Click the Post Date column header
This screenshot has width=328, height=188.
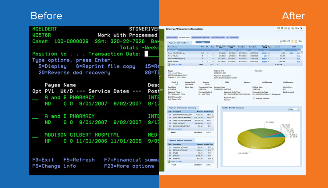(242, 47)
